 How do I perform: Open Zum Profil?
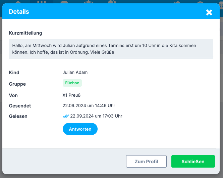pos(146,161)
